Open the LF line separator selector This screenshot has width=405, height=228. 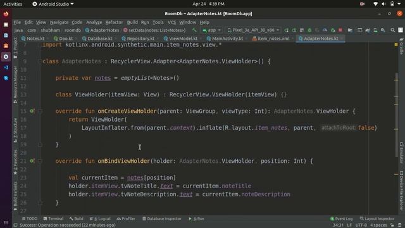[x=349, y=225]
